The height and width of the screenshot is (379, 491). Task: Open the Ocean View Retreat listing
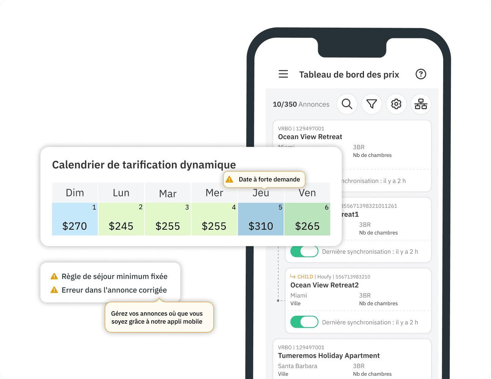310,137
